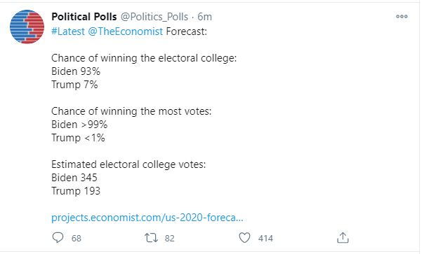Click the reply speech bubble icon

pos(58,238)
